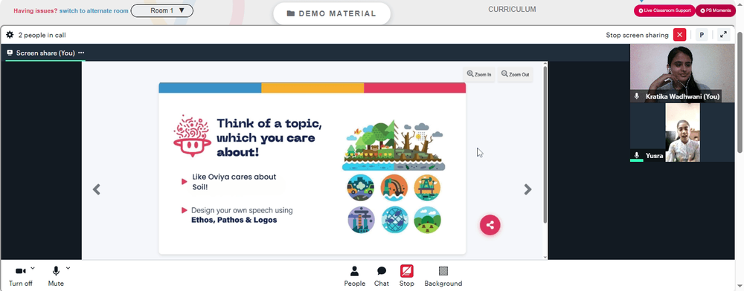Stop screen sharing with red X button

[679, 35]
